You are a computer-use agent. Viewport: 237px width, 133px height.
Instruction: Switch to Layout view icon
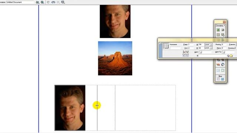click(223, 79)
